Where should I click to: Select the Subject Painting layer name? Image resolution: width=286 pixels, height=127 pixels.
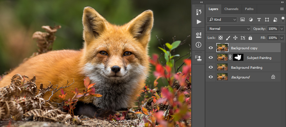click(x=259, y=58)
